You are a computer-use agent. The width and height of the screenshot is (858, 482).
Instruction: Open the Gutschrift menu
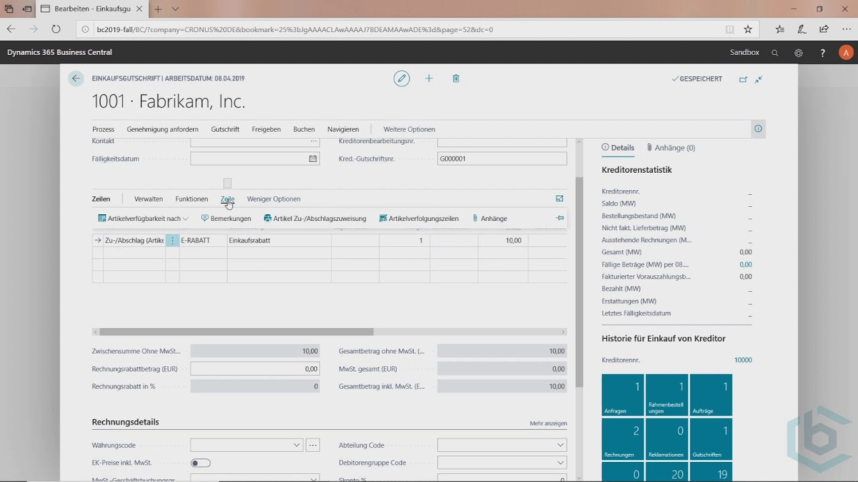click(x=225, y=129)
